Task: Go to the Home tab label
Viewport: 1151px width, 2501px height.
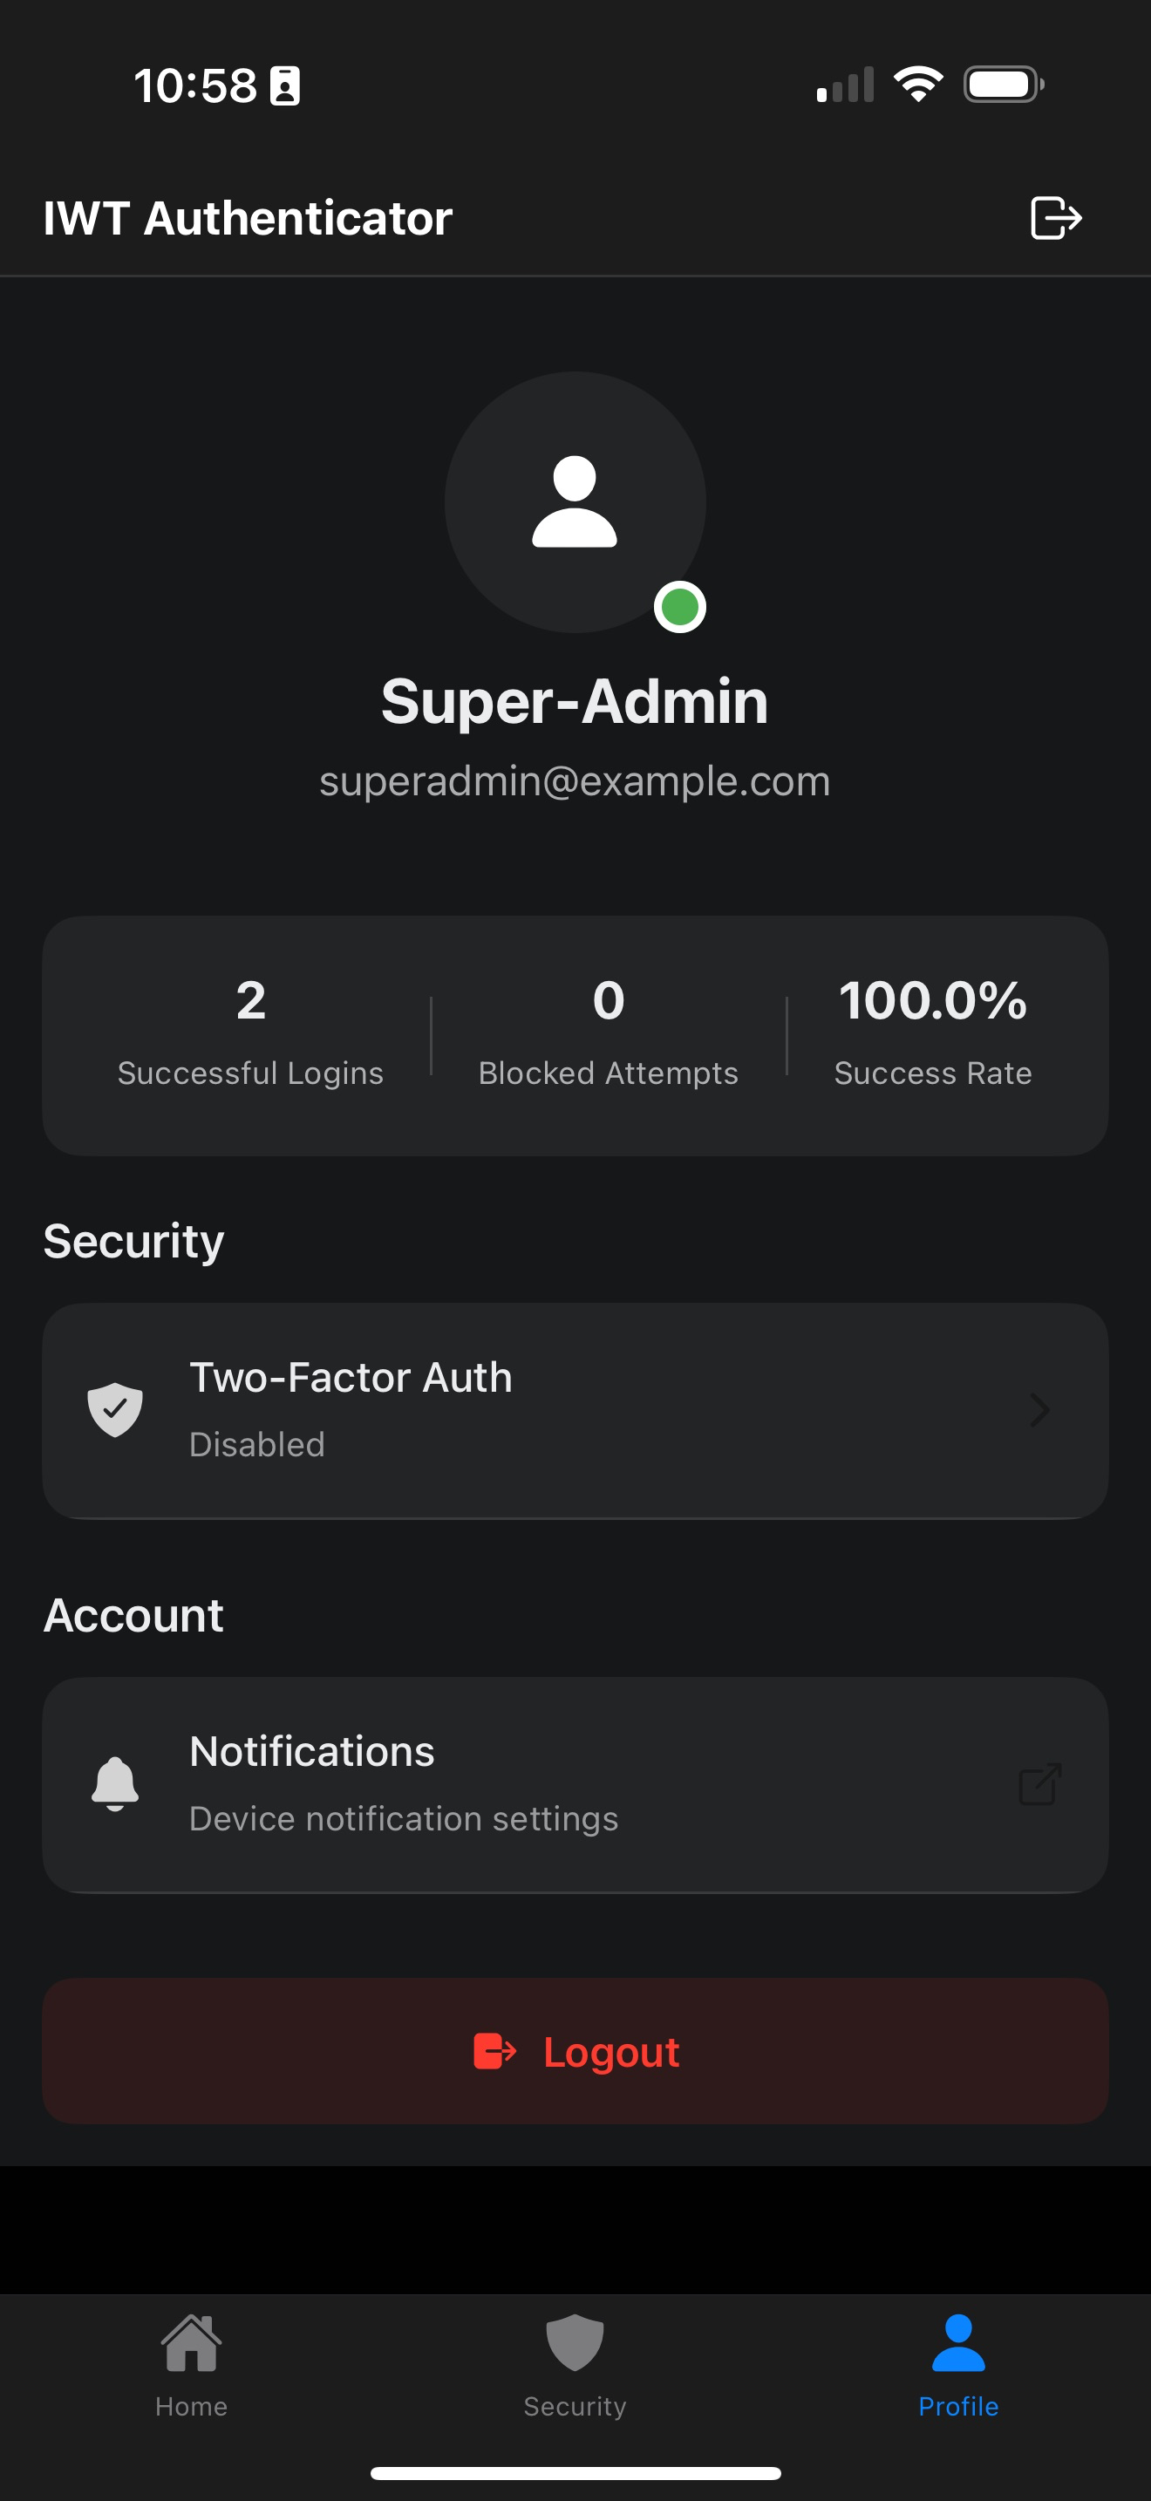Action: 191,2407
